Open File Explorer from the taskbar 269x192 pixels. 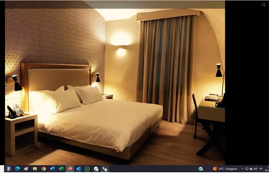[35, 169]
